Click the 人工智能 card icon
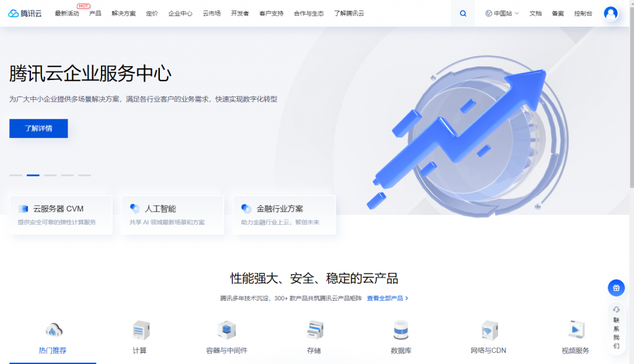Image resolution: width=634 pixels, height=364 pixels. 134,209
